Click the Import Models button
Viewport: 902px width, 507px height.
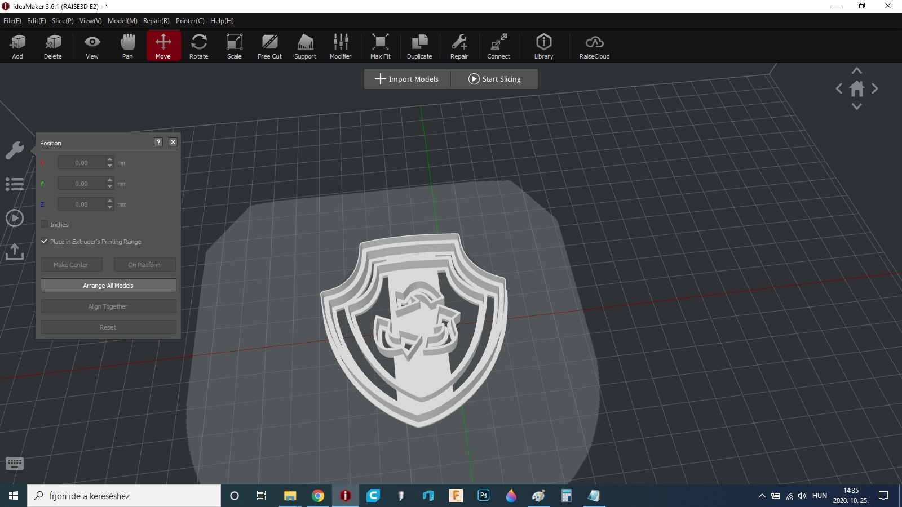pyautogui.click(x=407, y=79)
